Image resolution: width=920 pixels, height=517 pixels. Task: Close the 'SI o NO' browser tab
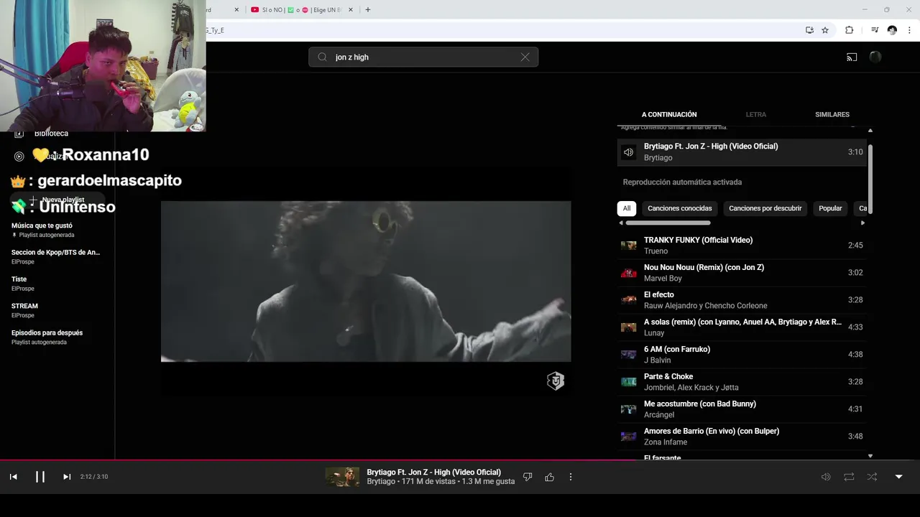pyautogui.click(x=351, y=10)
